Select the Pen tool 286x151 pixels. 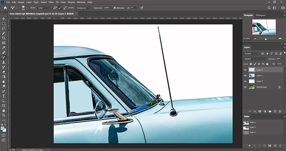(3, 91)
